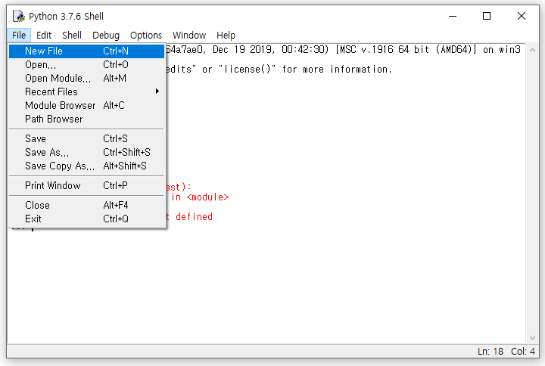Click scrollbar up arrow in shell

pos(532,50)
